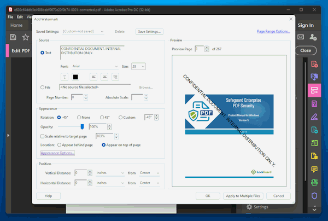This screenshot has width=328, height=221.
Task: Select the pink highlighted Edit PDF sidebar tool
Action: click(x=314, y=90)
